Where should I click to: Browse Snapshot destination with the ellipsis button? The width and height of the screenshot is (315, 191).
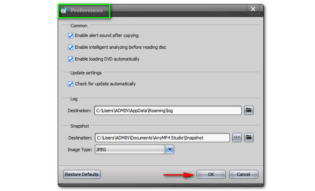click(237, 138)
